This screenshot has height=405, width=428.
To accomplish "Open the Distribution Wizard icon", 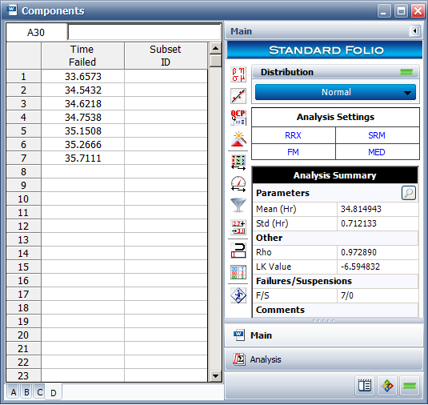I will pyautogui.click(x=238, y=139).
